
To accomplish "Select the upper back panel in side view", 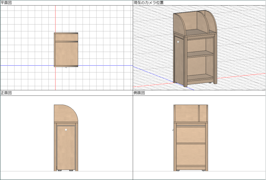I will pos(186,113).
